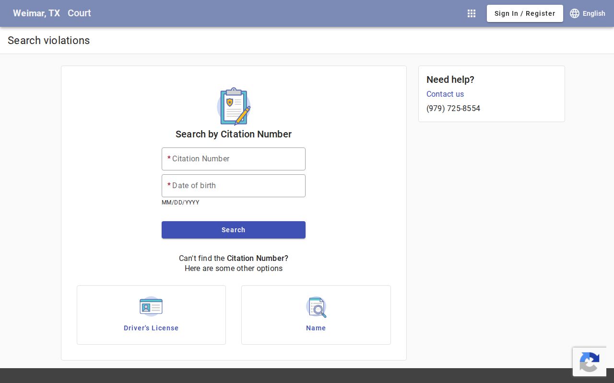The image size is (614, 383).
Task: Click the "Can't find the Citation Number?" text
Action: (x=234, y=258)
